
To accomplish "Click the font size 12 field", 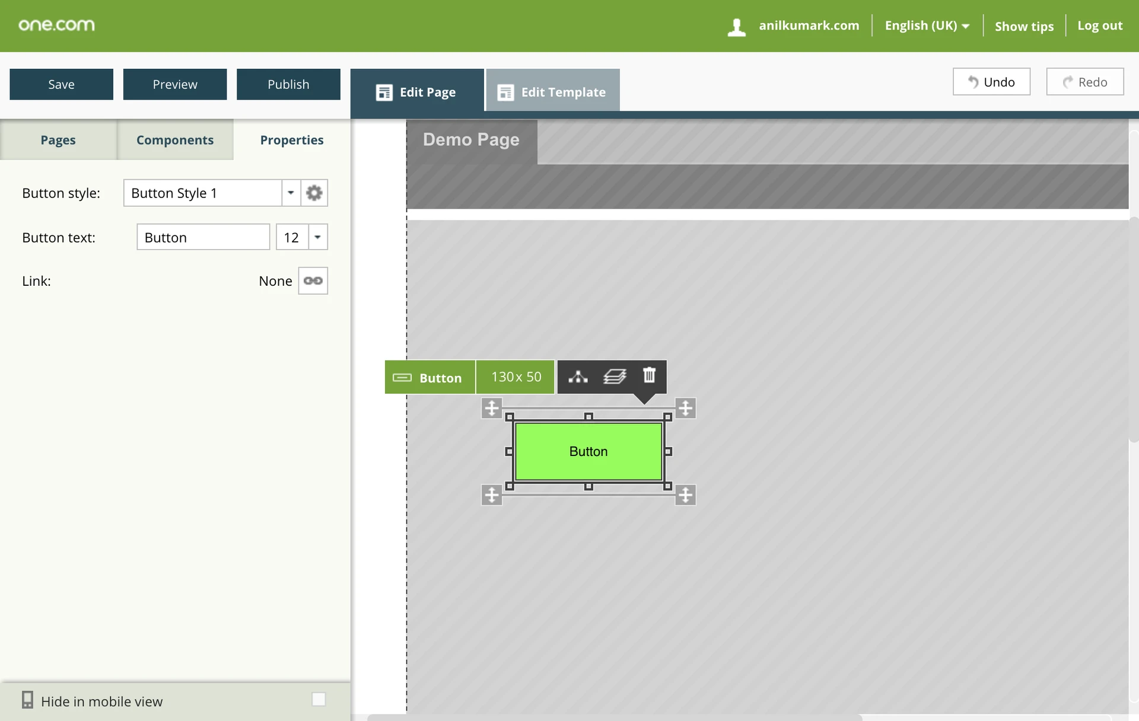I will (292, 237).
